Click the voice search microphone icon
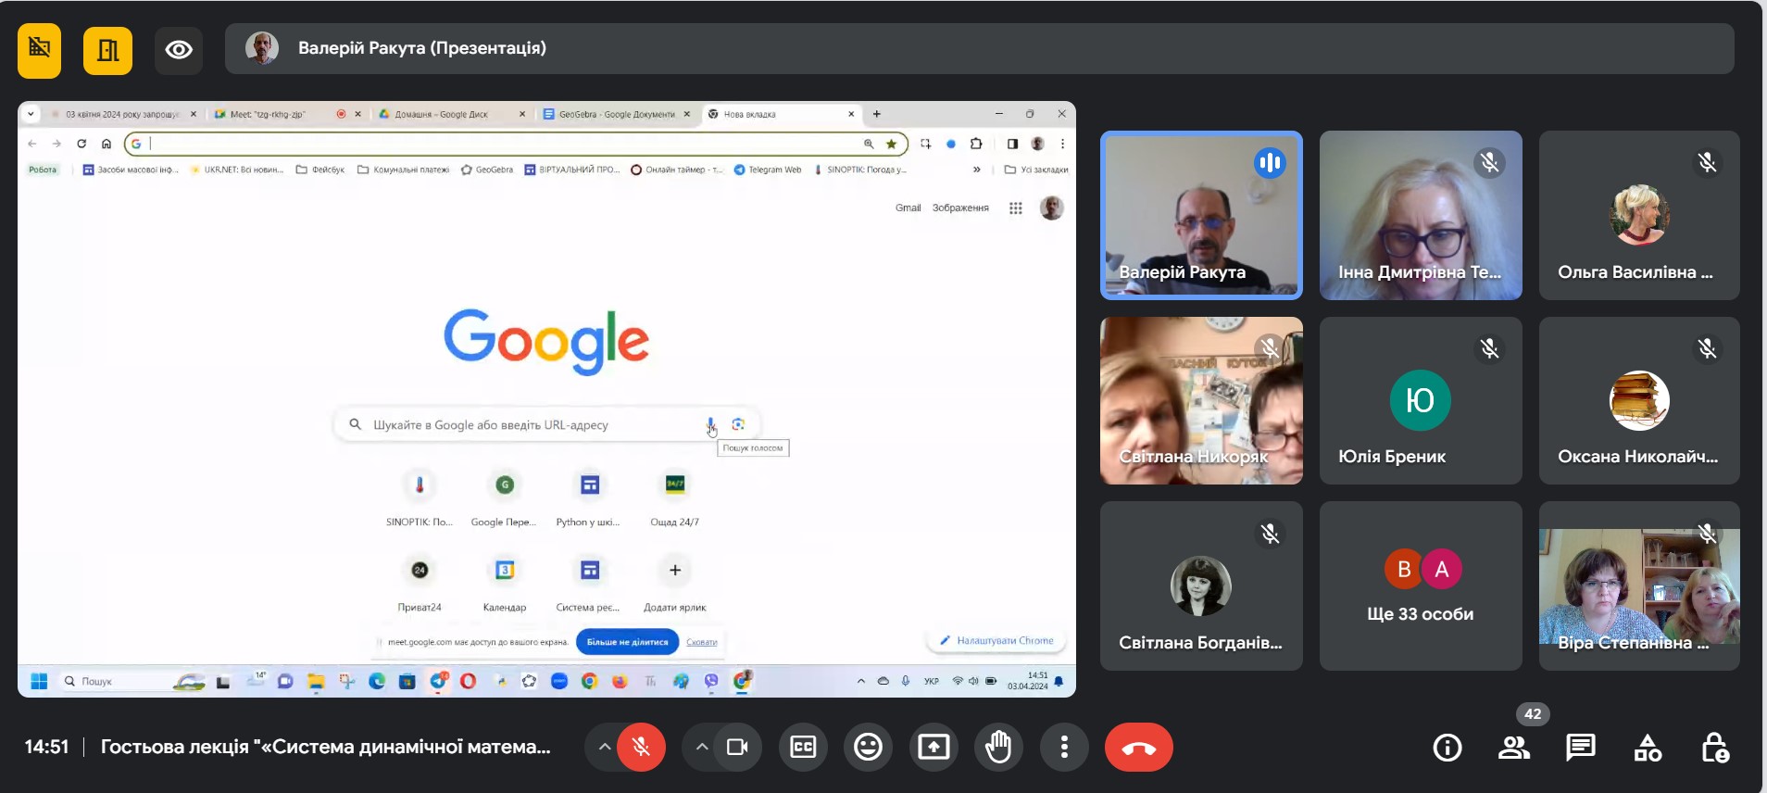Viewport: 1767px width, 793px height. [710, 424]
